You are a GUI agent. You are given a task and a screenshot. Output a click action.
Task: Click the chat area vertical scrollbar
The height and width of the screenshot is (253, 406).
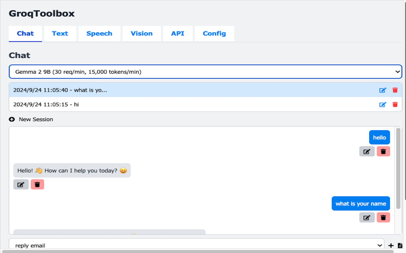click(x=398, y=168)
